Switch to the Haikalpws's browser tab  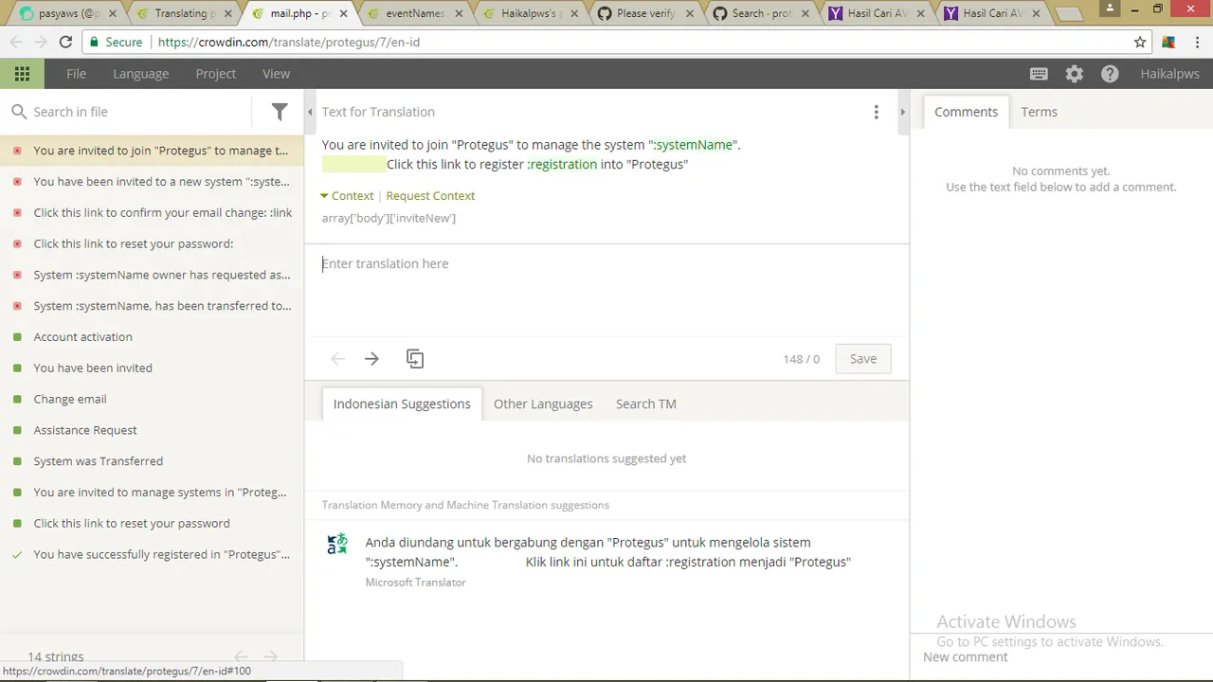click(531, 13)
